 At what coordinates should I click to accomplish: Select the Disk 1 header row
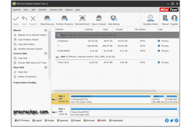click(x=117, y=35)
